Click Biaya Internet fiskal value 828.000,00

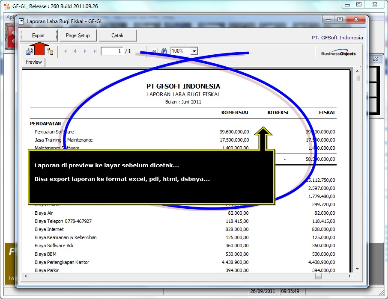pyautogui.click(x=323, y=229)
